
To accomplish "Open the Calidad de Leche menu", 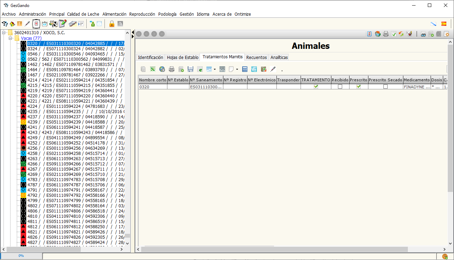I will pyautogui.click(x=83, y=14).
